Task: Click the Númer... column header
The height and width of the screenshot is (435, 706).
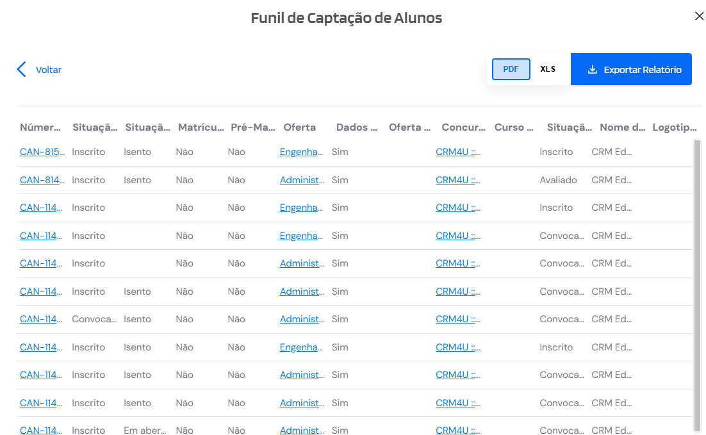Action: click(x=40, y=127)
